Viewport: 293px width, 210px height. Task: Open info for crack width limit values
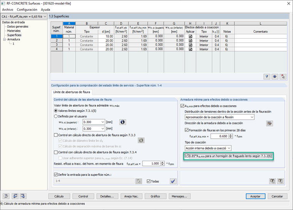tap(123, 122)
